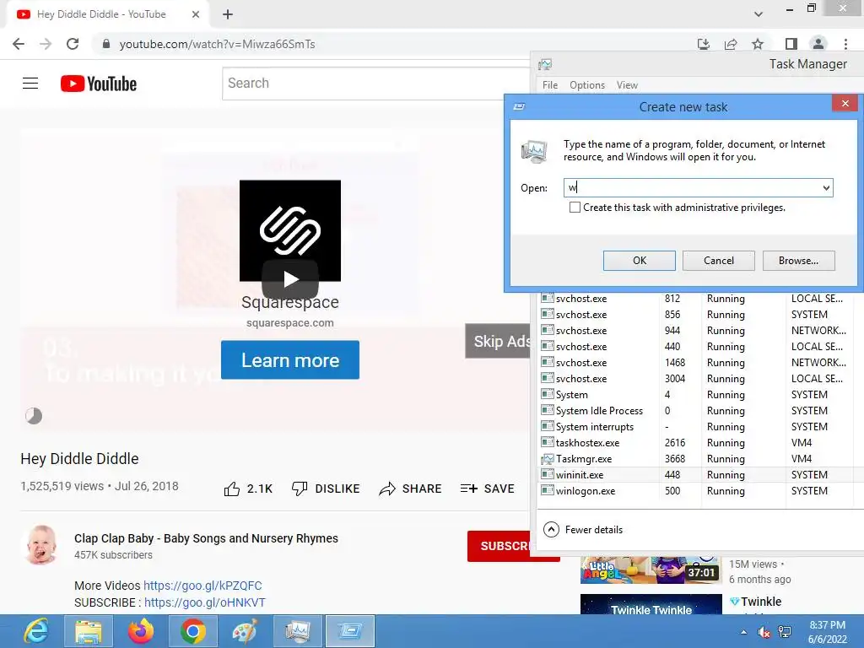
Task: Click the squarespace.com ad link
Action: (290, 323)
